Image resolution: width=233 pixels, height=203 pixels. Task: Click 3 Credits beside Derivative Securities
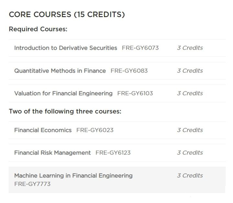[x=190, y=48]
